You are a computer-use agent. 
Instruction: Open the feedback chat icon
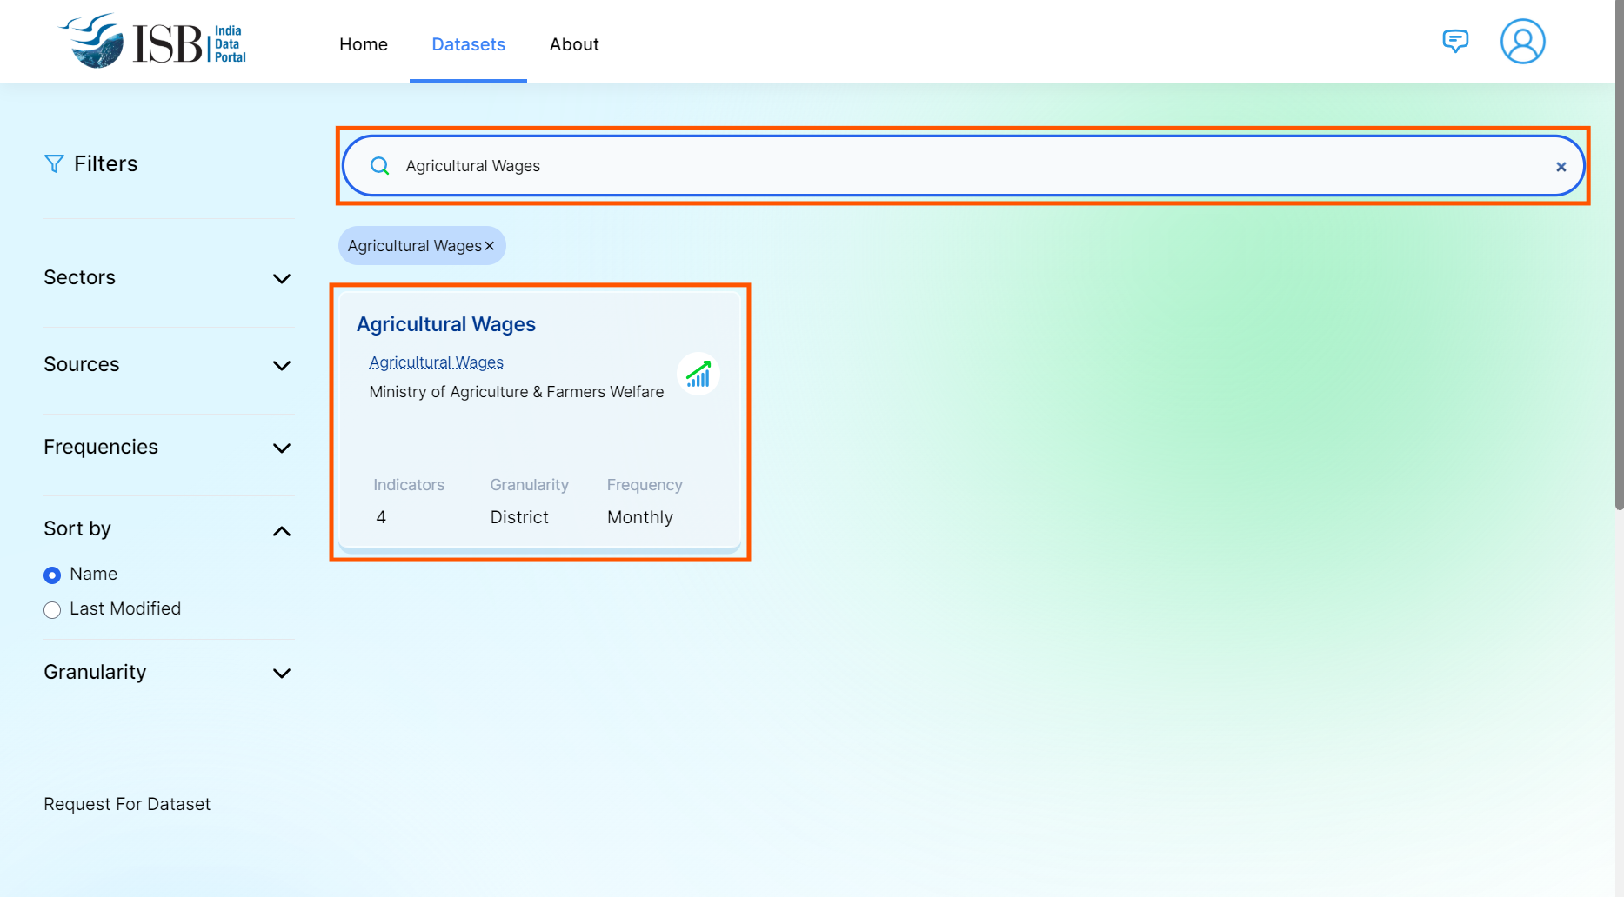pos(1455,41)
